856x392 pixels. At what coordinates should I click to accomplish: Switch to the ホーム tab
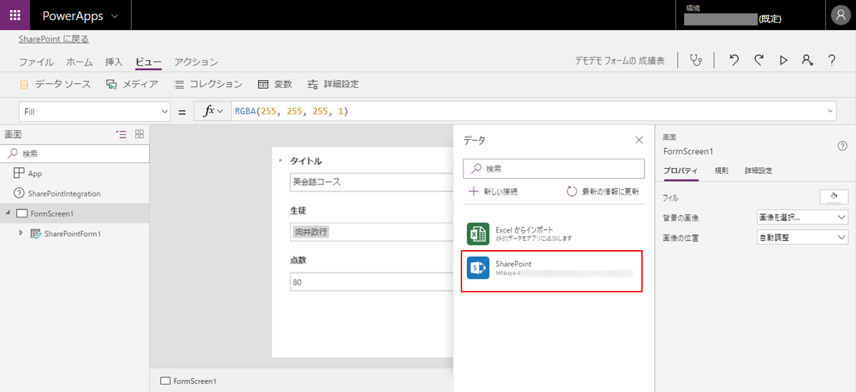(79, 62)
